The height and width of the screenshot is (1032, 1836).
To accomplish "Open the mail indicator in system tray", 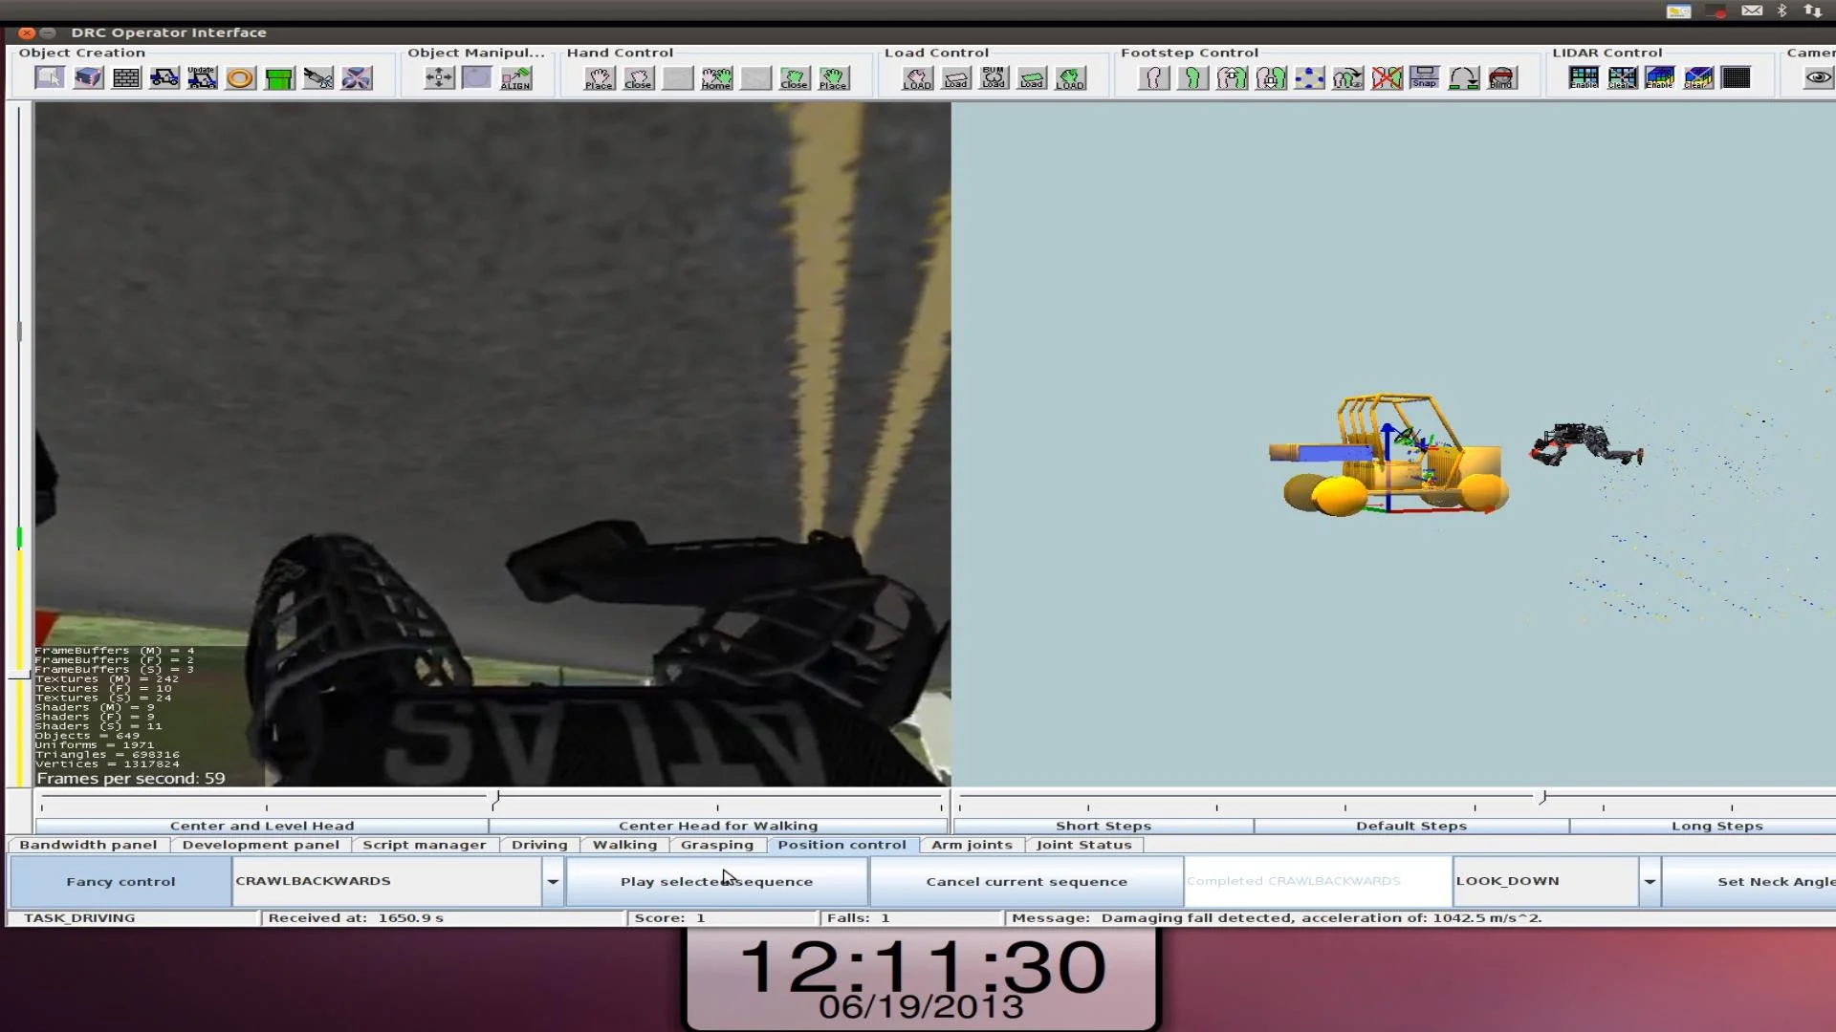I will point(1752,11).
